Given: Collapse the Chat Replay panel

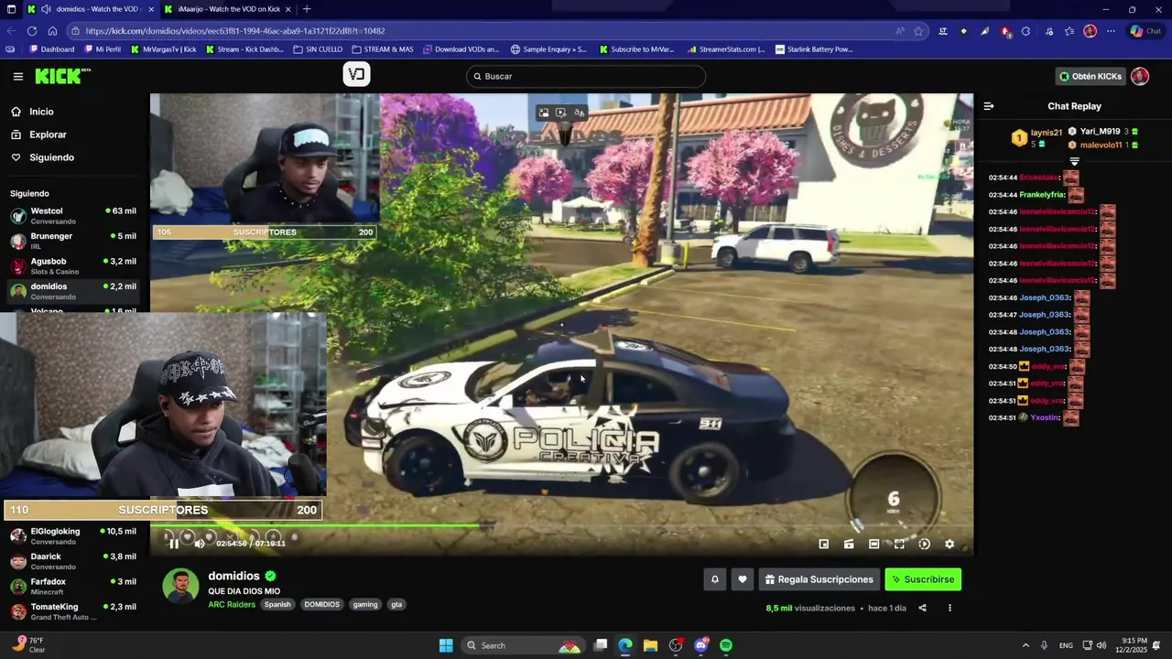Looking at the screenshot, I should click(x=989, y=106).
